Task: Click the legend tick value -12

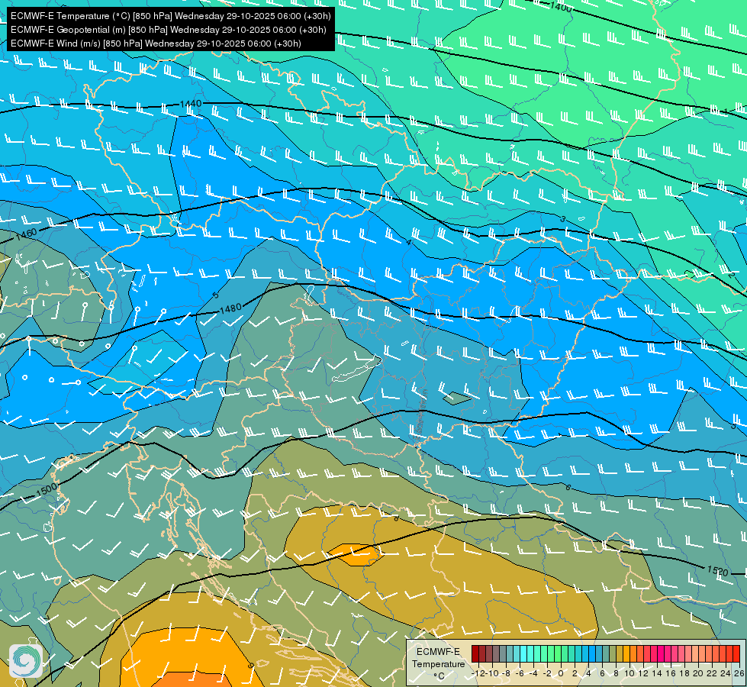Action: tap(478, 674)
